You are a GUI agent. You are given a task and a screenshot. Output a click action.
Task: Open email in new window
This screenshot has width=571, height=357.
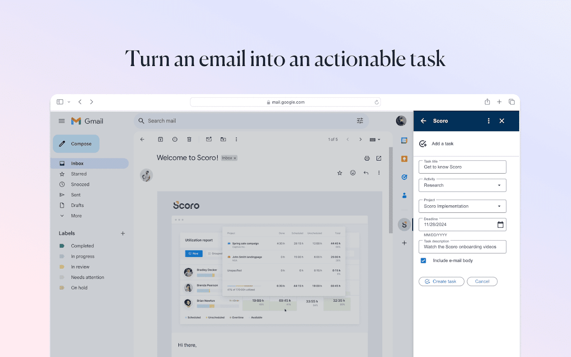[379, 158]
